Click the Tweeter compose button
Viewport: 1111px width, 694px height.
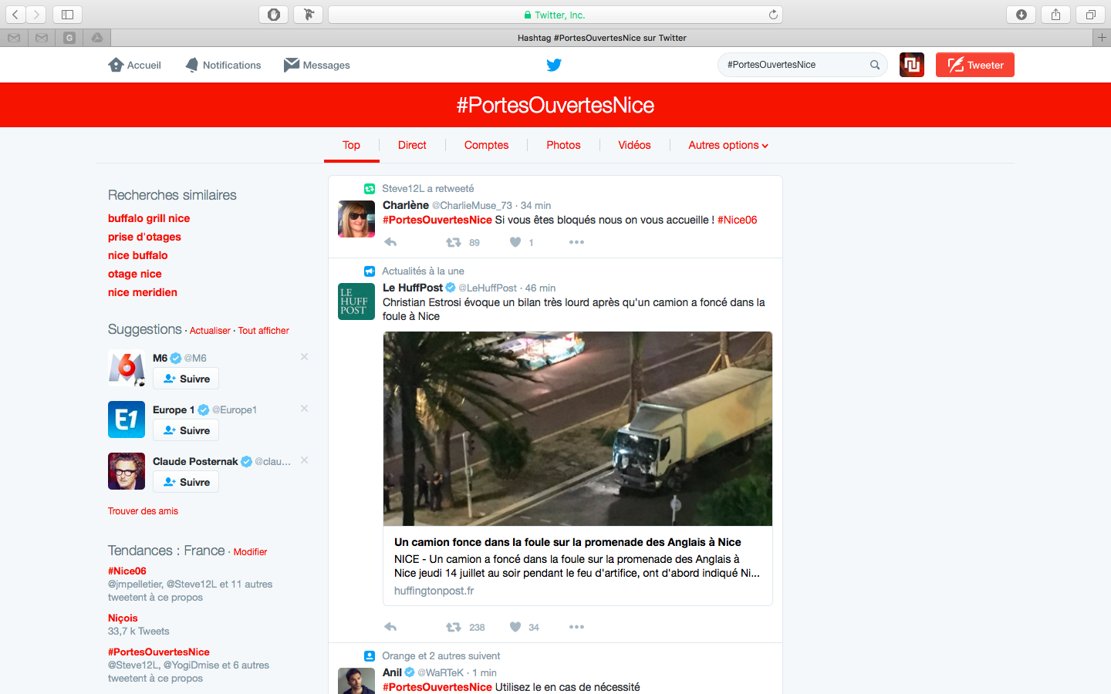tap(975, 65)
